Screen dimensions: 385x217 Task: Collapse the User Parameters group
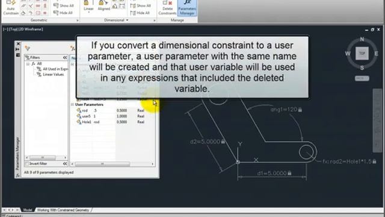(x=72, y=104)
